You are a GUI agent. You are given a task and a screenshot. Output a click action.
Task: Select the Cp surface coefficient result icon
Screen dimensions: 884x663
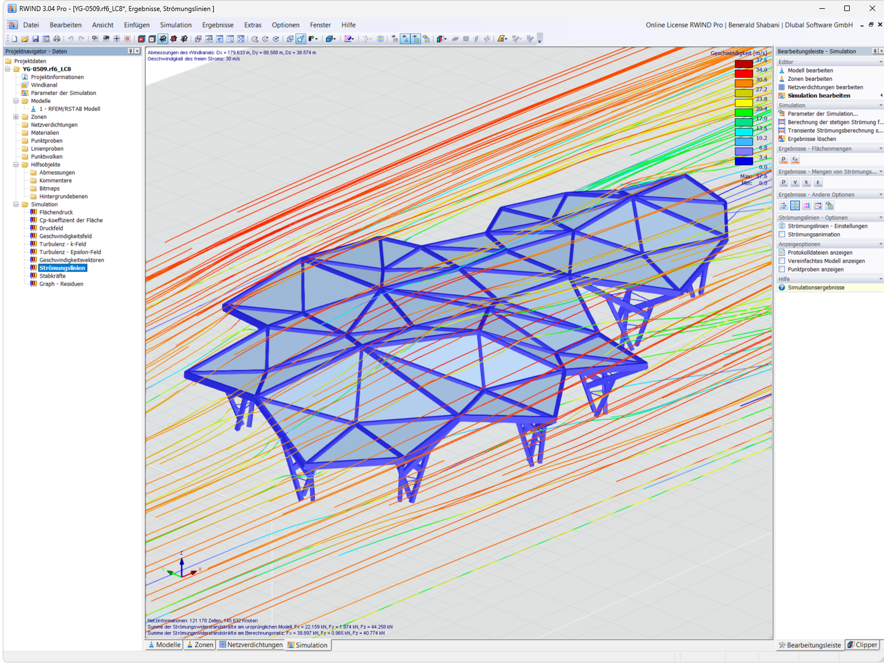pyautogui.click(x=795, y=159)
